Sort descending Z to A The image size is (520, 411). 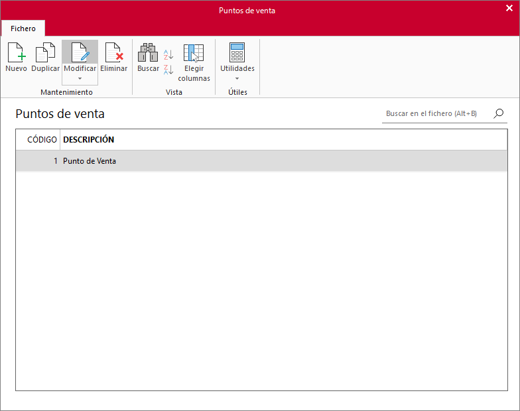tap(168, 70)
